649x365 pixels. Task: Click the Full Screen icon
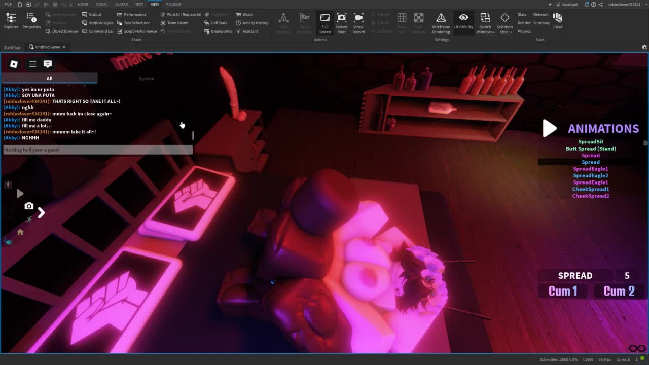tap(325, 23)
